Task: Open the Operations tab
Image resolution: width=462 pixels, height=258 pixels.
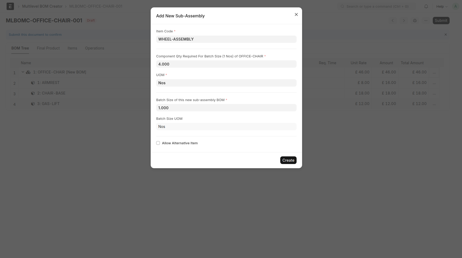Action: click(94, 48)
